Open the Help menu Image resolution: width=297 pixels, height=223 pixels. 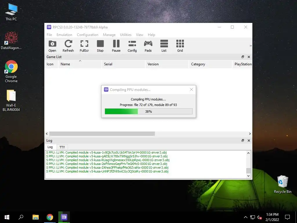click(151, 35)
